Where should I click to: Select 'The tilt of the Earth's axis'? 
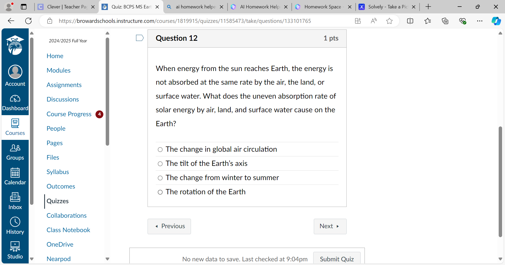(160, 164)
